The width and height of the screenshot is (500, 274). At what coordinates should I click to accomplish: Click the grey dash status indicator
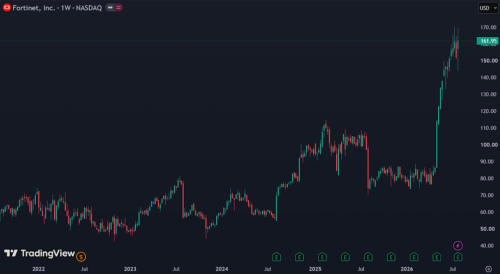[110, 8]
